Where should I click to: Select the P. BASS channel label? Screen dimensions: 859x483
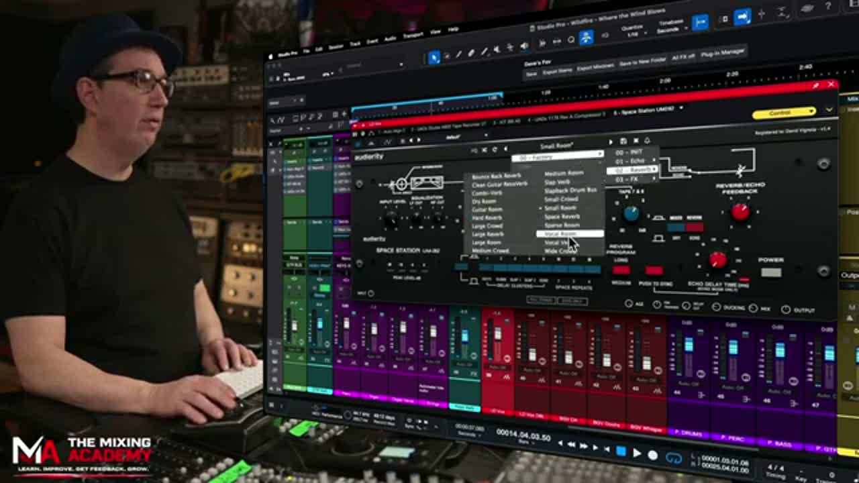point(778,444)
